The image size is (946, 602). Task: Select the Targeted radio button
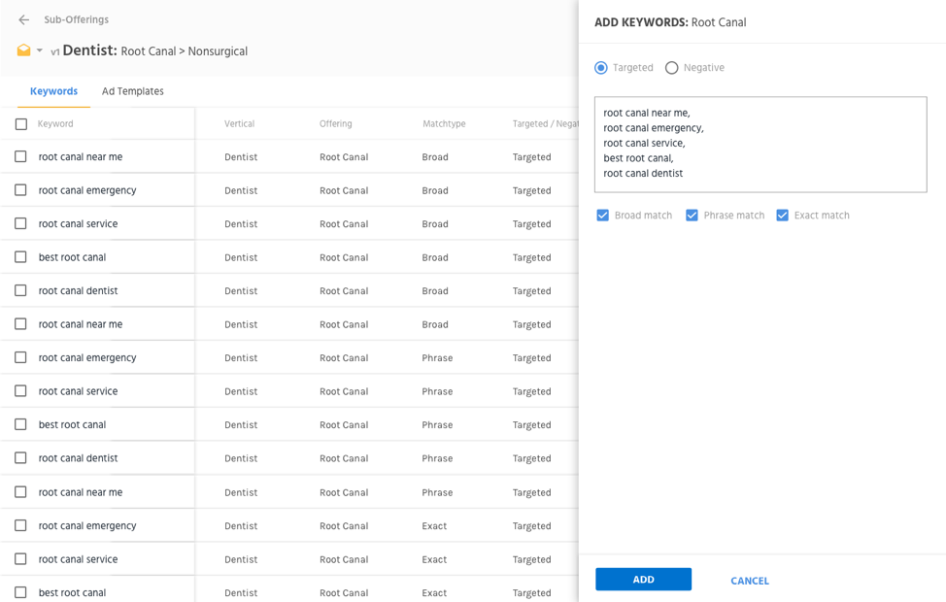(601, 68)
